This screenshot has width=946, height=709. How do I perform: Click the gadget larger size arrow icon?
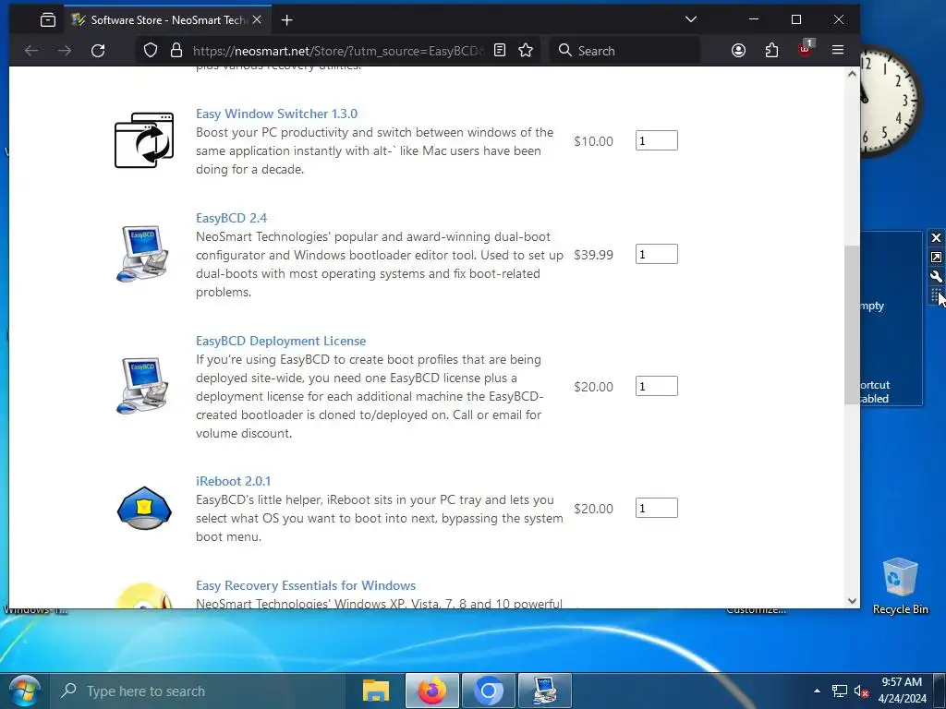(x=936, y=257)
